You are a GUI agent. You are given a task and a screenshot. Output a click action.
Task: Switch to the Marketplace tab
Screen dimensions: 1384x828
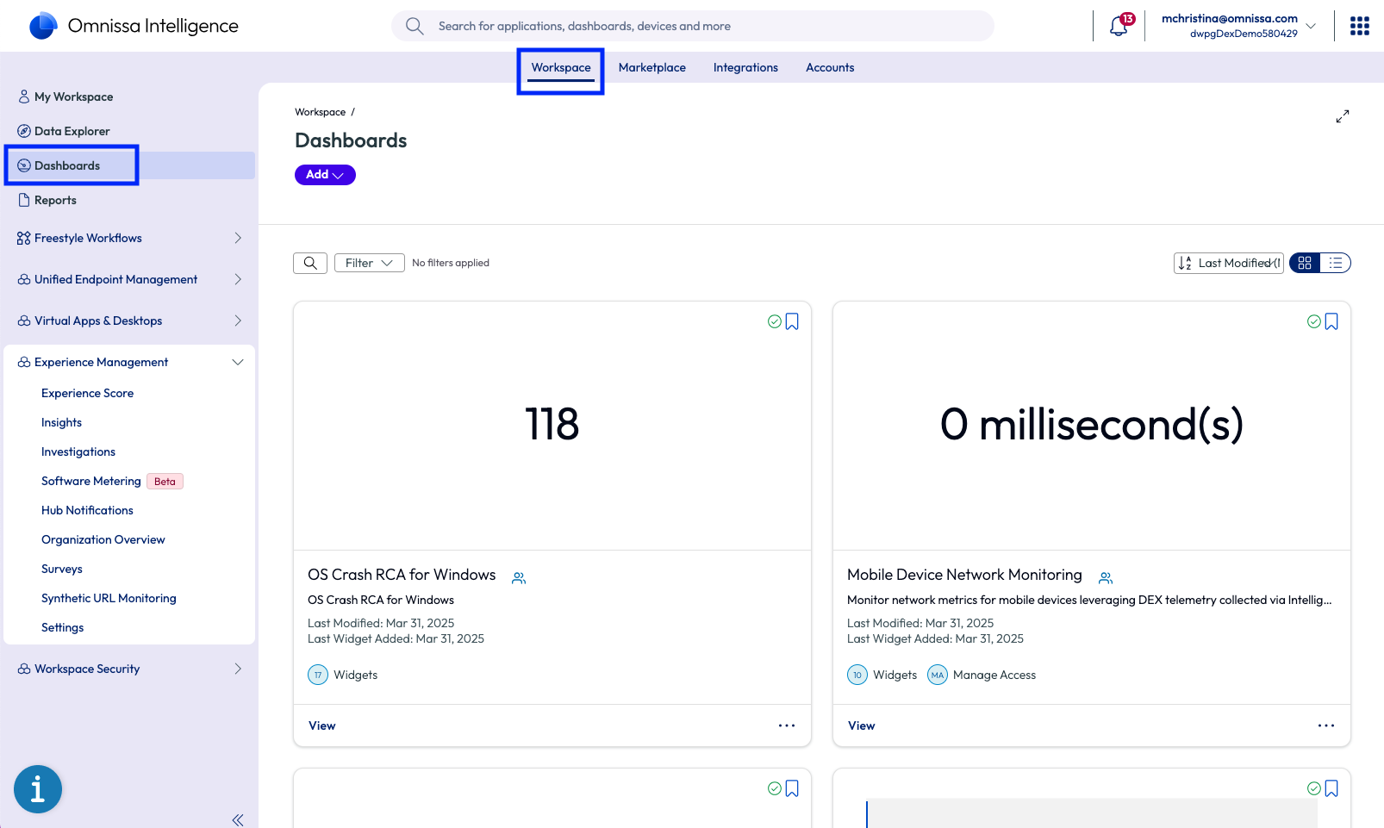pyautogui.click(x=651, y=67)
